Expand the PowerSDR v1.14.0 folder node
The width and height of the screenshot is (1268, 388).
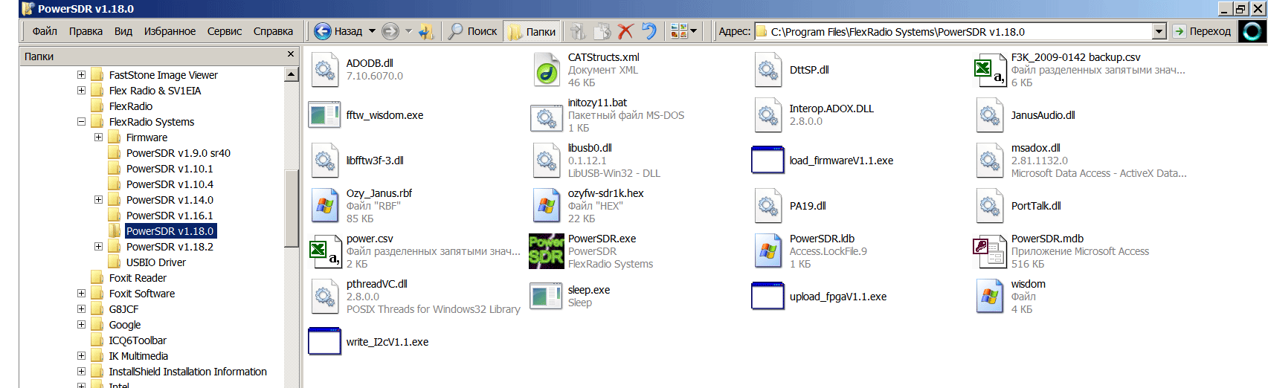click(98, 200)
